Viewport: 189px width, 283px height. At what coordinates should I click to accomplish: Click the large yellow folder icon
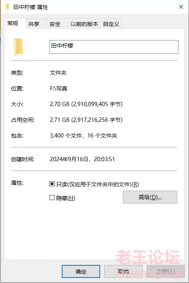coord(18,47)
